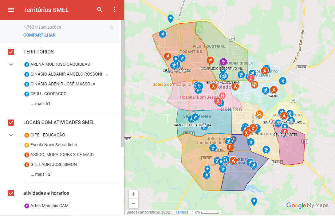Viewport: 335px width, 216px height.
Task: Click the blue pin marker south of the territories
Action: [x=254, y=201]
